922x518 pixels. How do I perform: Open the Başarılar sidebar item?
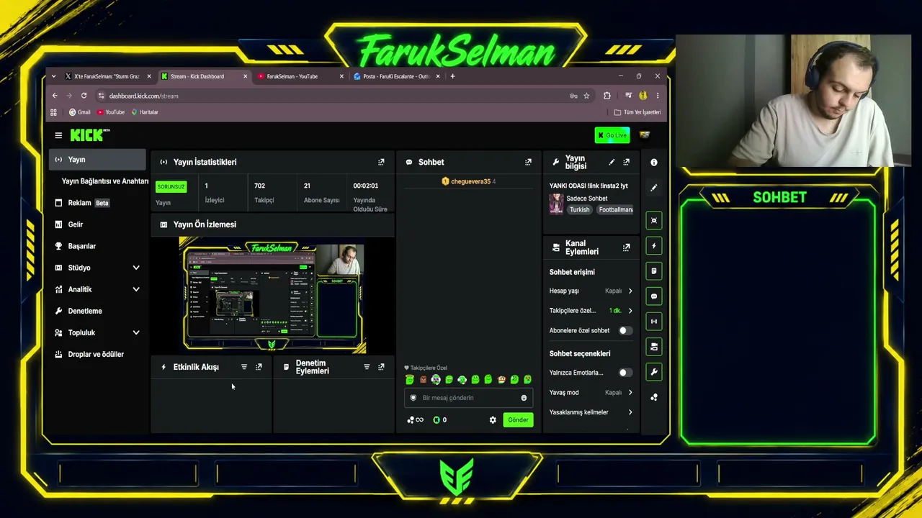coord(97,246)
